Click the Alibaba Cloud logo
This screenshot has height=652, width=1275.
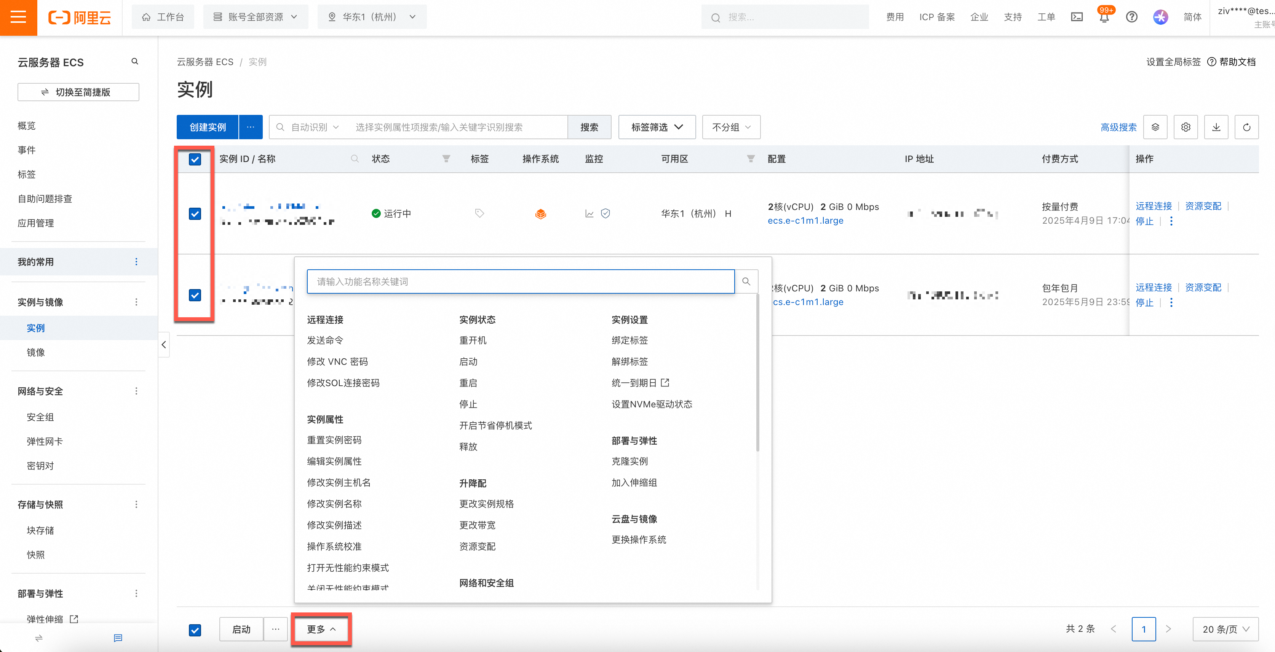click(x=80, y=17)
